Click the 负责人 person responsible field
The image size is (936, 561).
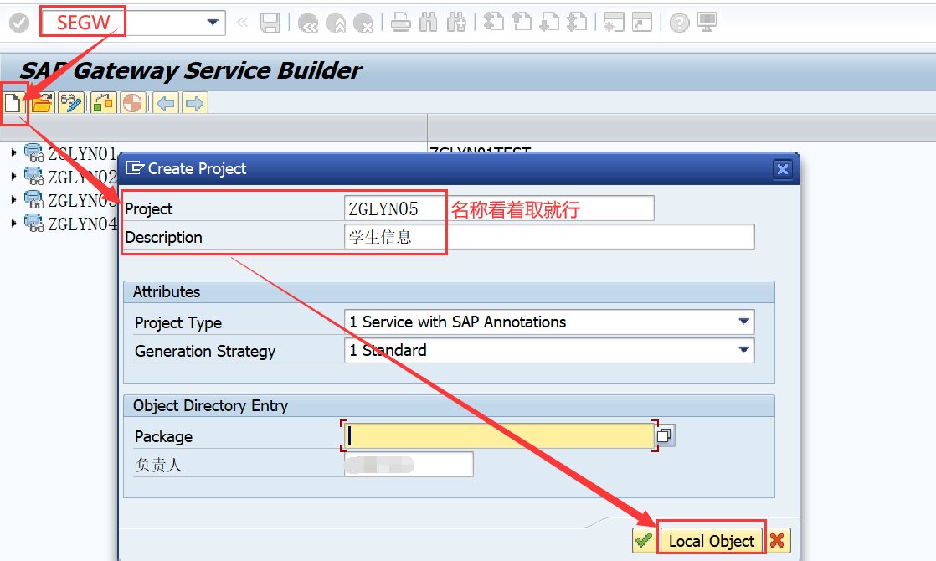click(409, 465)
